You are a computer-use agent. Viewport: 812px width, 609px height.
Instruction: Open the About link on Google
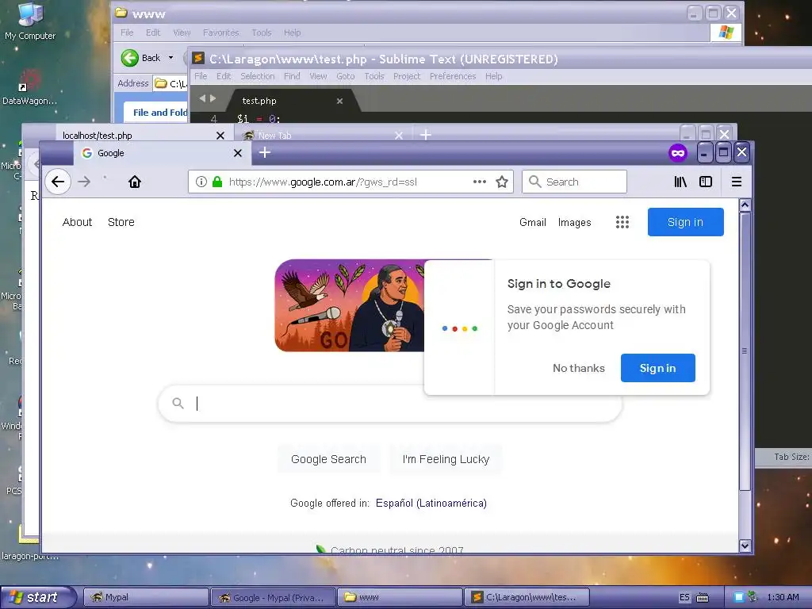(77, 222)
